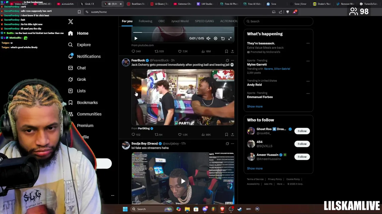Open X logo home icon in sidebar

70,22
